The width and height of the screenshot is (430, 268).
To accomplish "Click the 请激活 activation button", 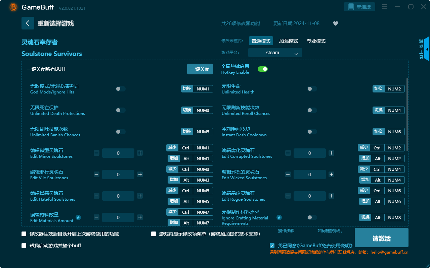I will (381, 238).
